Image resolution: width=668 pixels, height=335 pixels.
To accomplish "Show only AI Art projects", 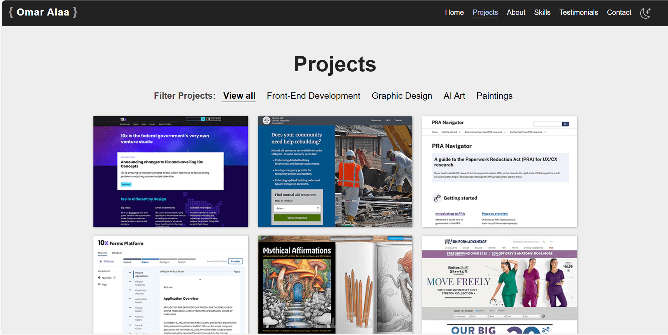I will [x=454, y=96].
